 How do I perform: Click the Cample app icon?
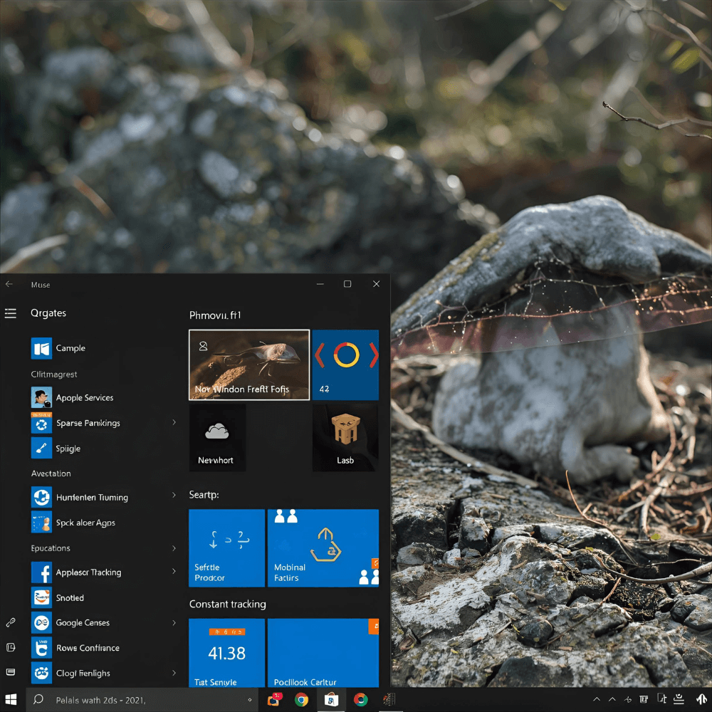click(41, 349)
